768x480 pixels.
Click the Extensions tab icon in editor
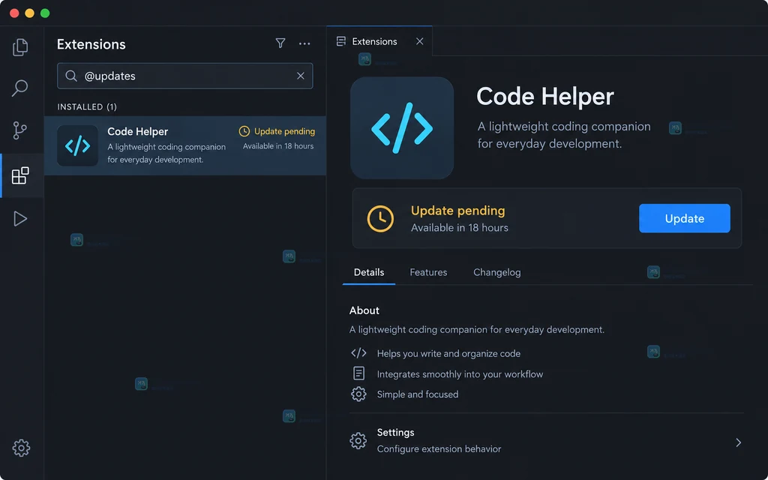coord(341,41)
